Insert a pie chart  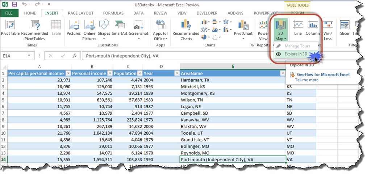pyautogui.click(x=205, y=37)
